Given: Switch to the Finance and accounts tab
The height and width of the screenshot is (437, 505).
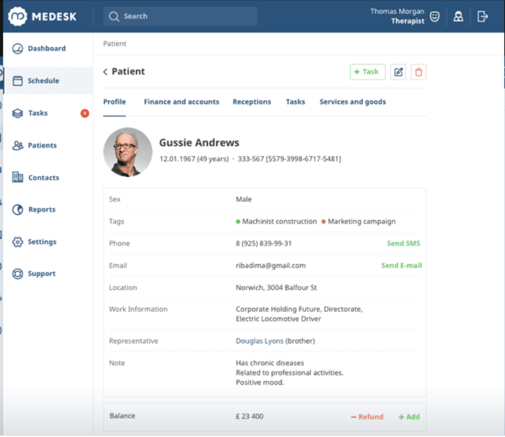Looking at the screenshot, I should (182, 102).
